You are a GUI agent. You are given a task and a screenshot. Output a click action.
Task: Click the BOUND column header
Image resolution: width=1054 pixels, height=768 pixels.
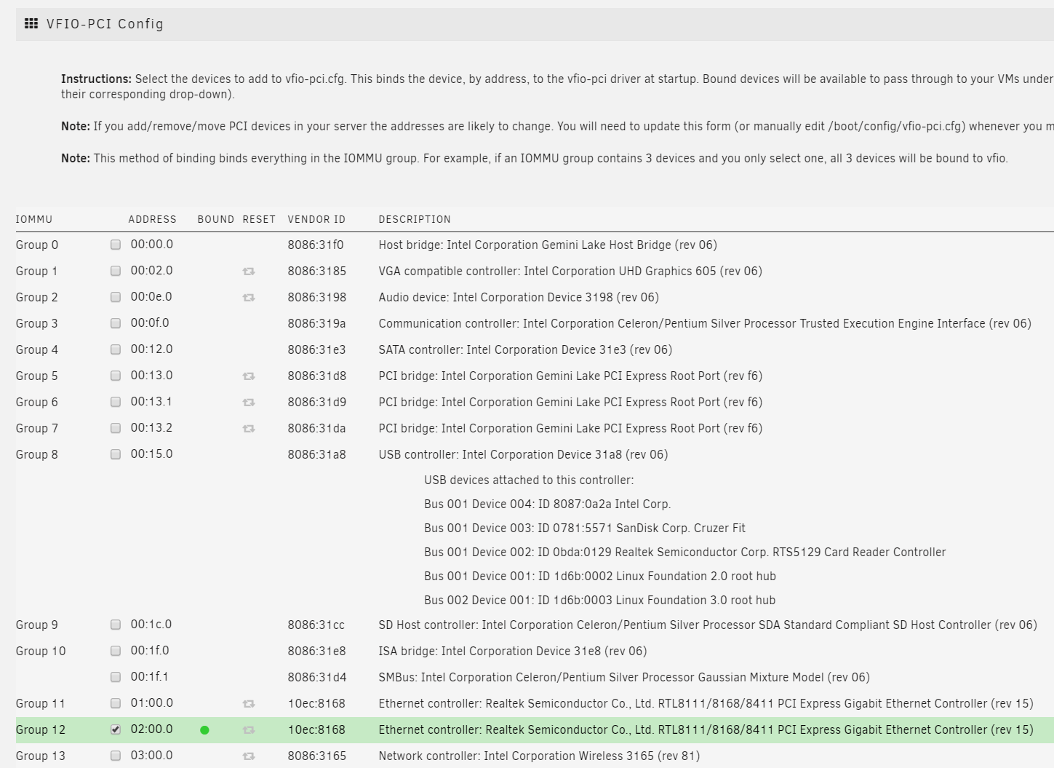[216, 219]
